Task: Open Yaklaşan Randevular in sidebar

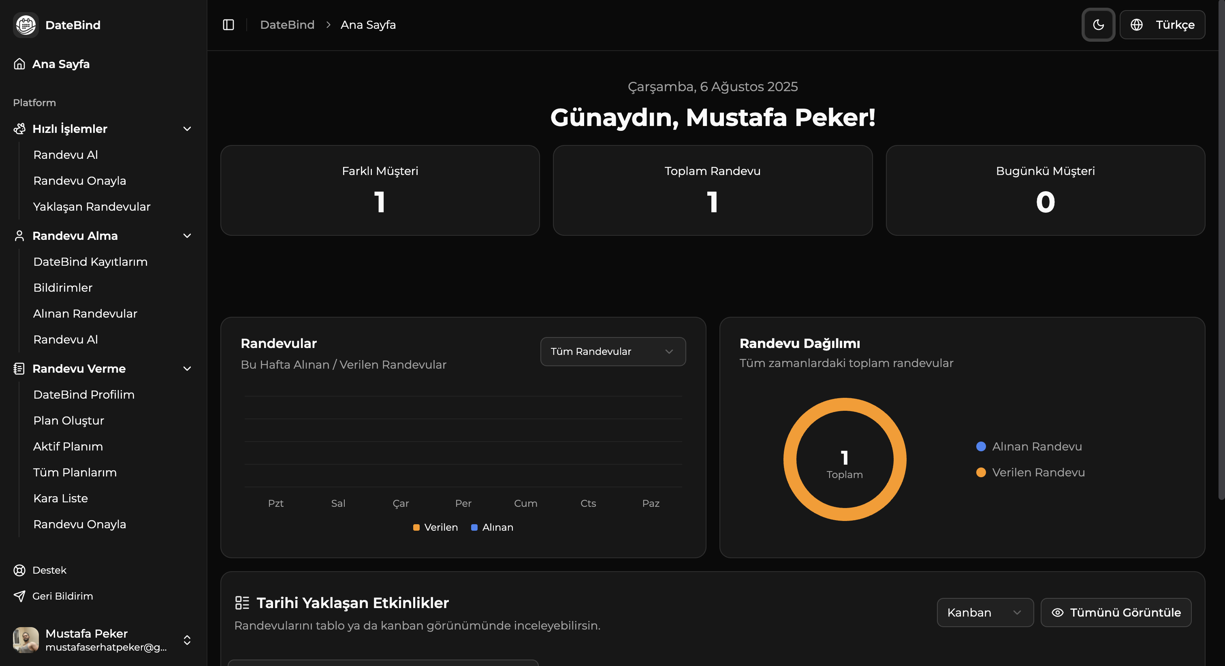Action: coord(92,207)
